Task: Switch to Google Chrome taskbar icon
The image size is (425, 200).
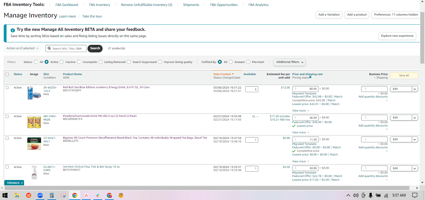Action: (x=75, y=195)
